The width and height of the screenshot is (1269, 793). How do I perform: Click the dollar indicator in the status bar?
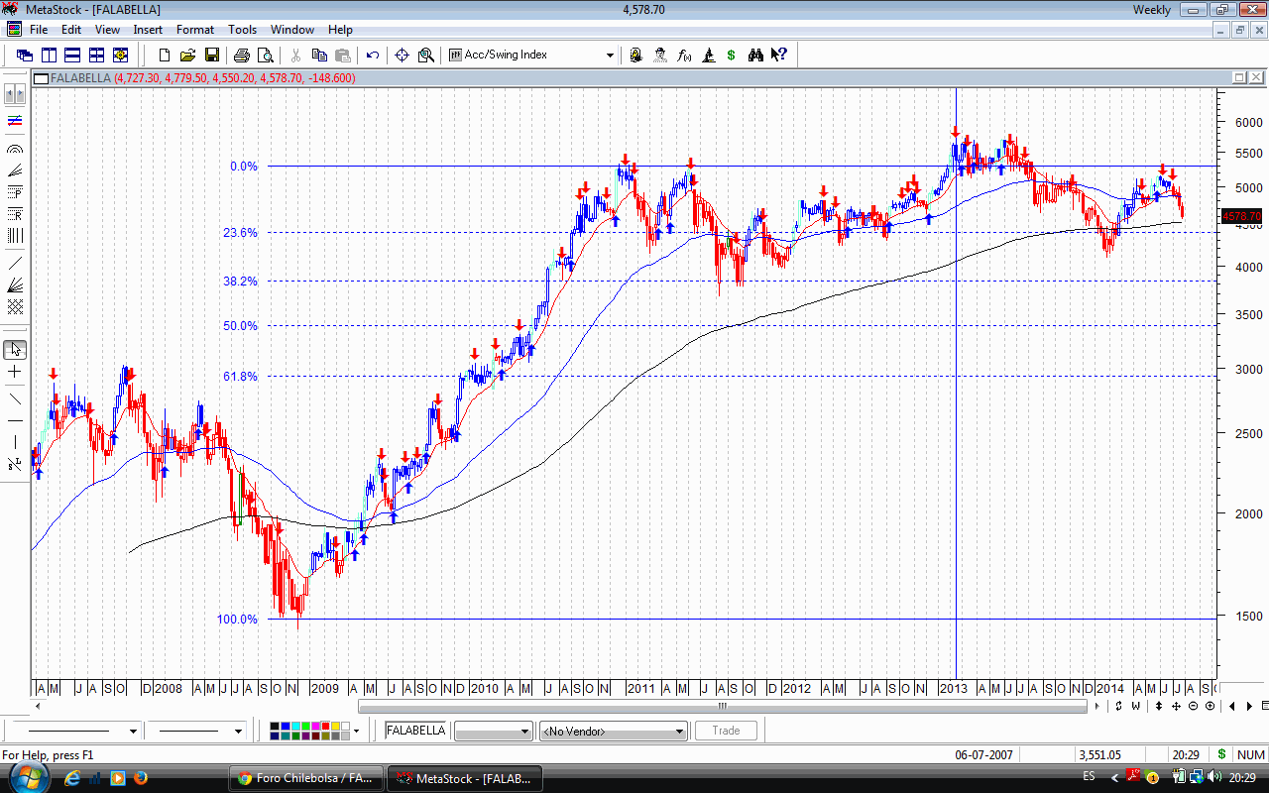(x=1221, y=754)
